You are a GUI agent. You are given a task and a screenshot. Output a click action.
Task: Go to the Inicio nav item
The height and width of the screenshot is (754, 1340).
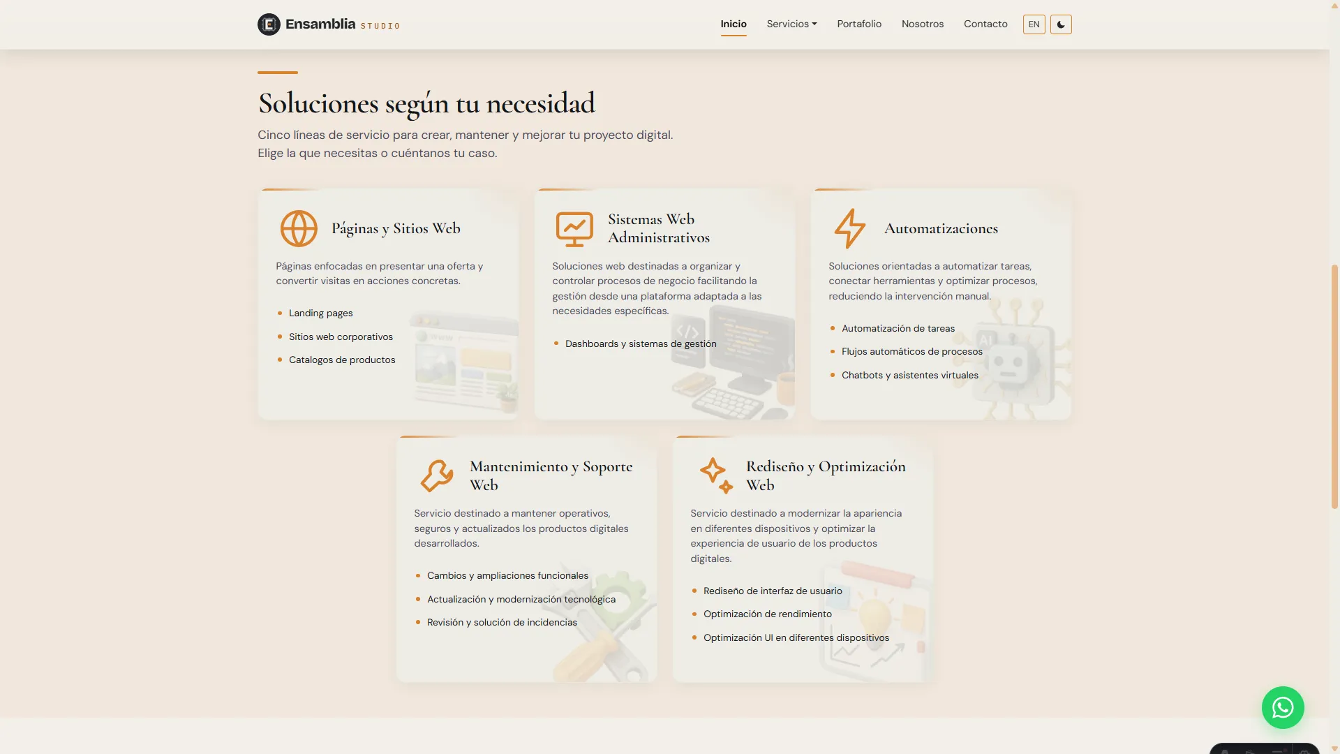point(734,24)
